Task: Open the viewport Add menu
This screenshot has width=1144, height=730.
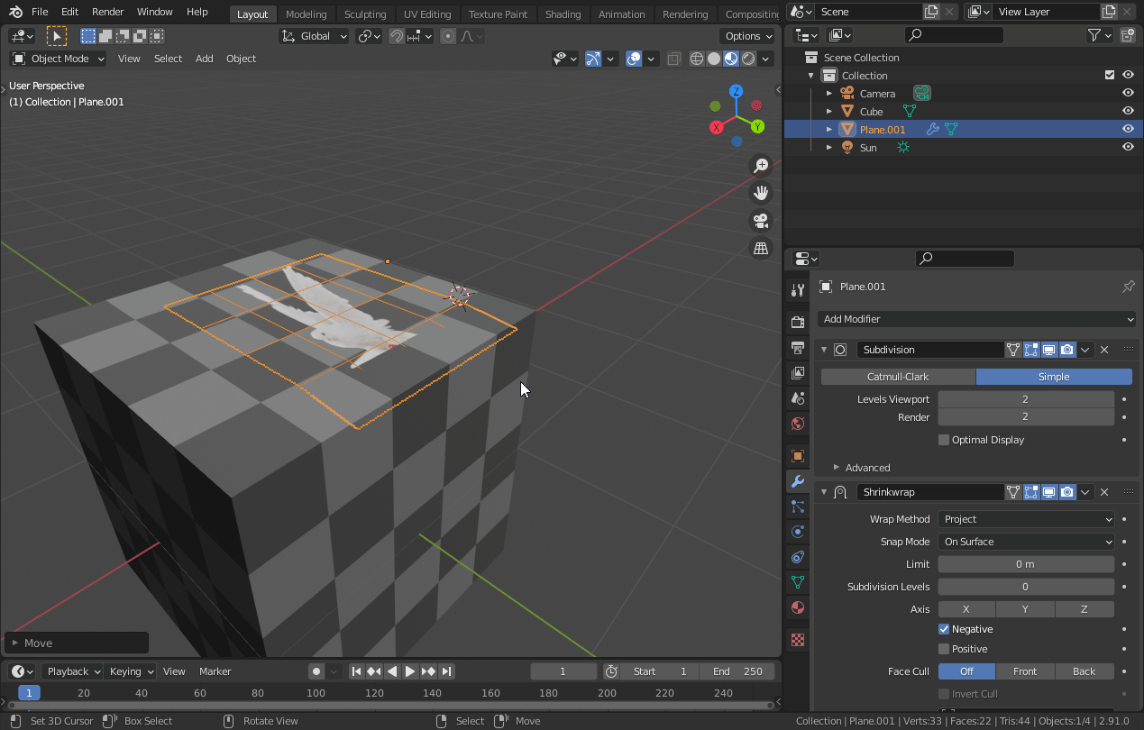Action: 205,59
